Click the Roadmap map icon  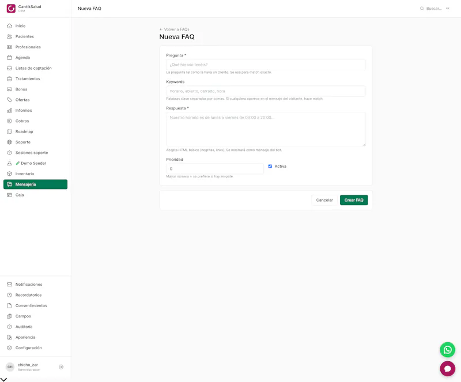9,132
